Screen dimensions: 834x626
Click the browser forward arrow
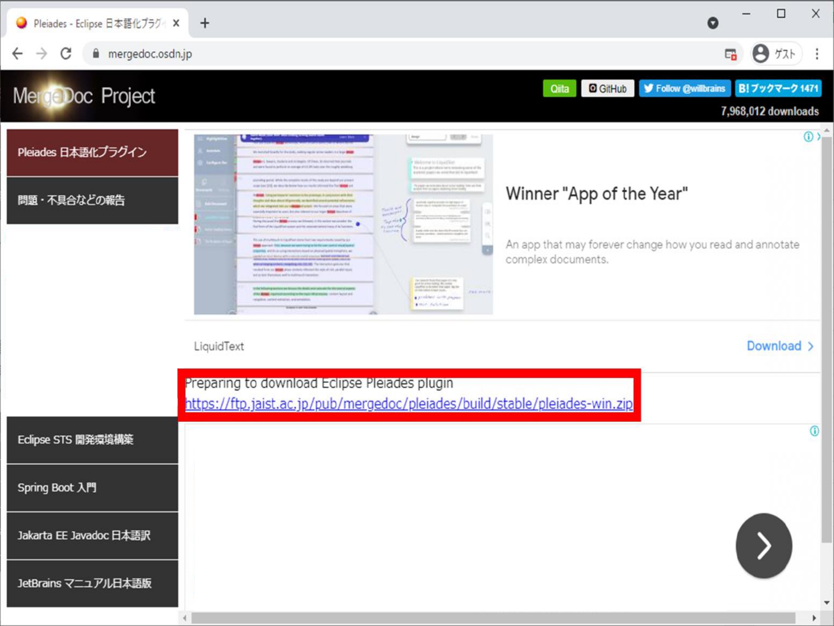41,53
